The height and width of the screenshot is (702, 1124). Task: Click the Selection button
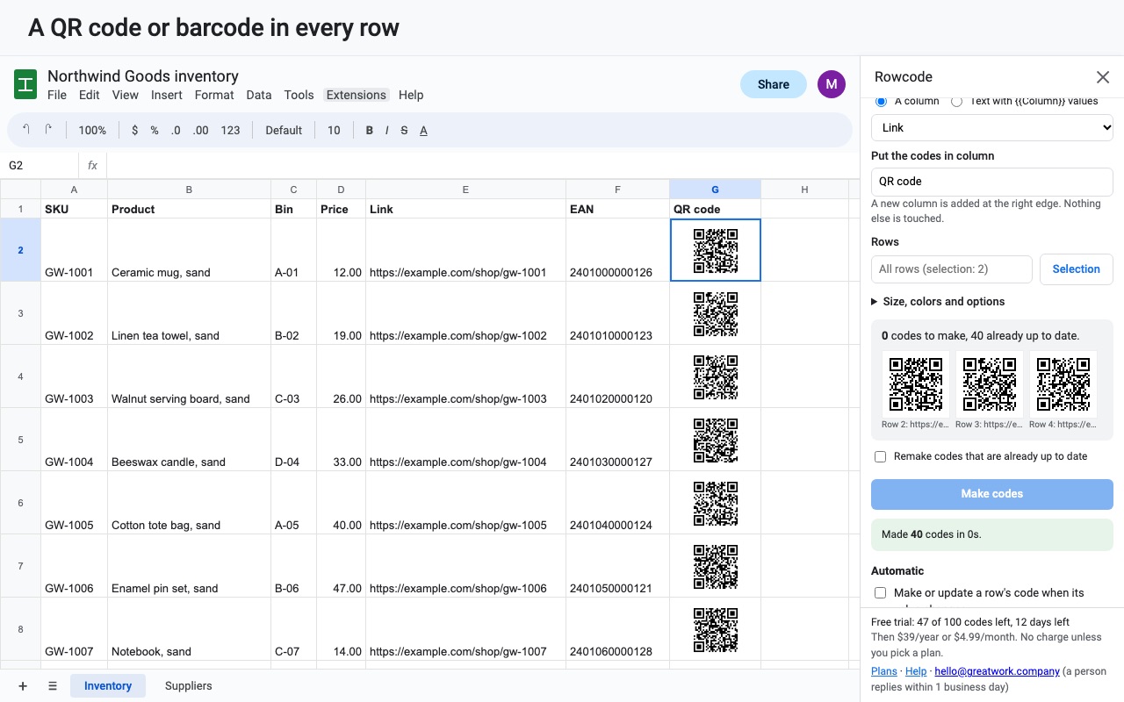pos(1077,269)
